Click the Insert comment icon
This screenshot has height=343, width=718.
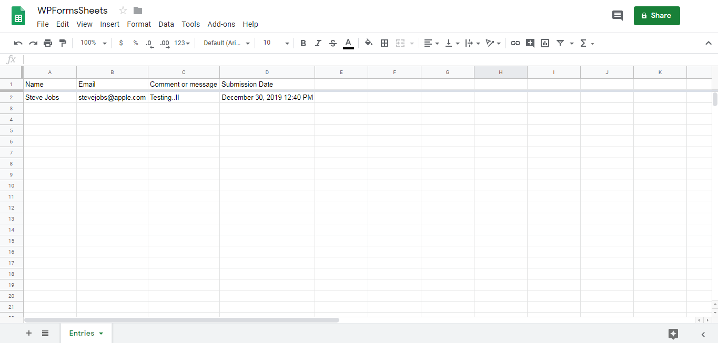[x=530, y=43]
